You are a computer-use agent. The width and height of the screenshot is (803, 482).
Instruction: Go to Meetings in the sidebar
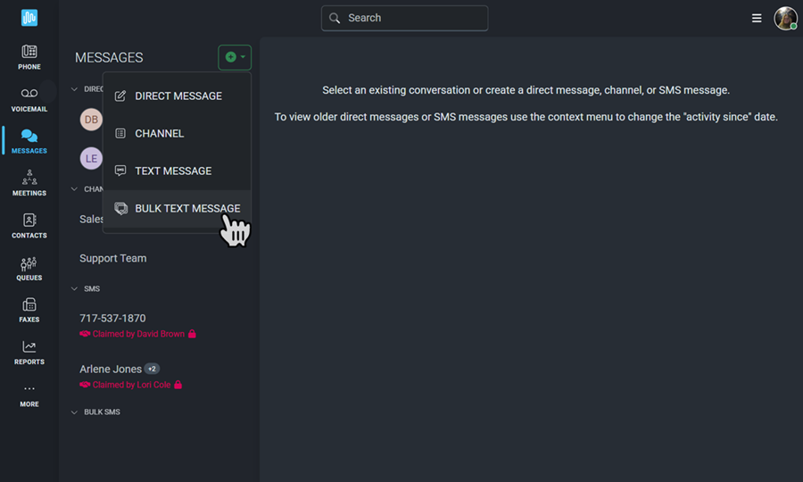(29, 183)
